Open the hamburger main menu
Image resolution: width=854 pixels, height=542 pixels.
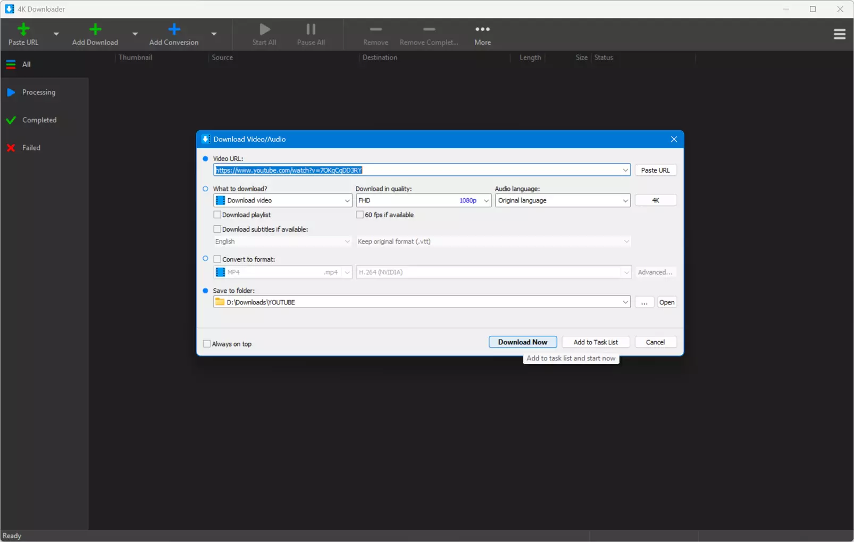840,34
